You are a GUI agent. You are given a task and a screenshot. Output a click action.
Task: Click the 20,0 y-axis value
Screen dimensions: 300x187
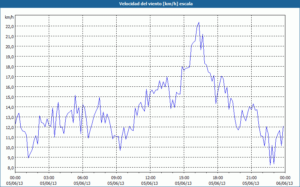tap(10, 46)
